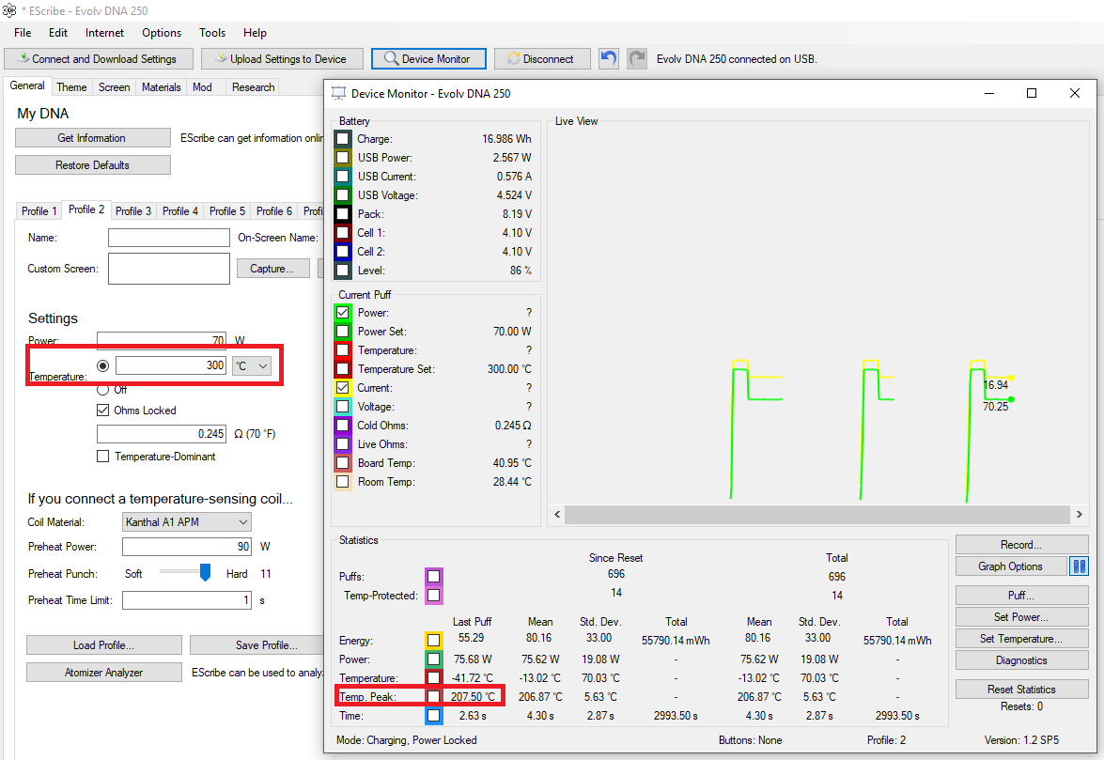Enable the Temperature-Dominant checkbox
This screenshot has height=760, width=1104.
pyautogui.click(x=102, y=457)
